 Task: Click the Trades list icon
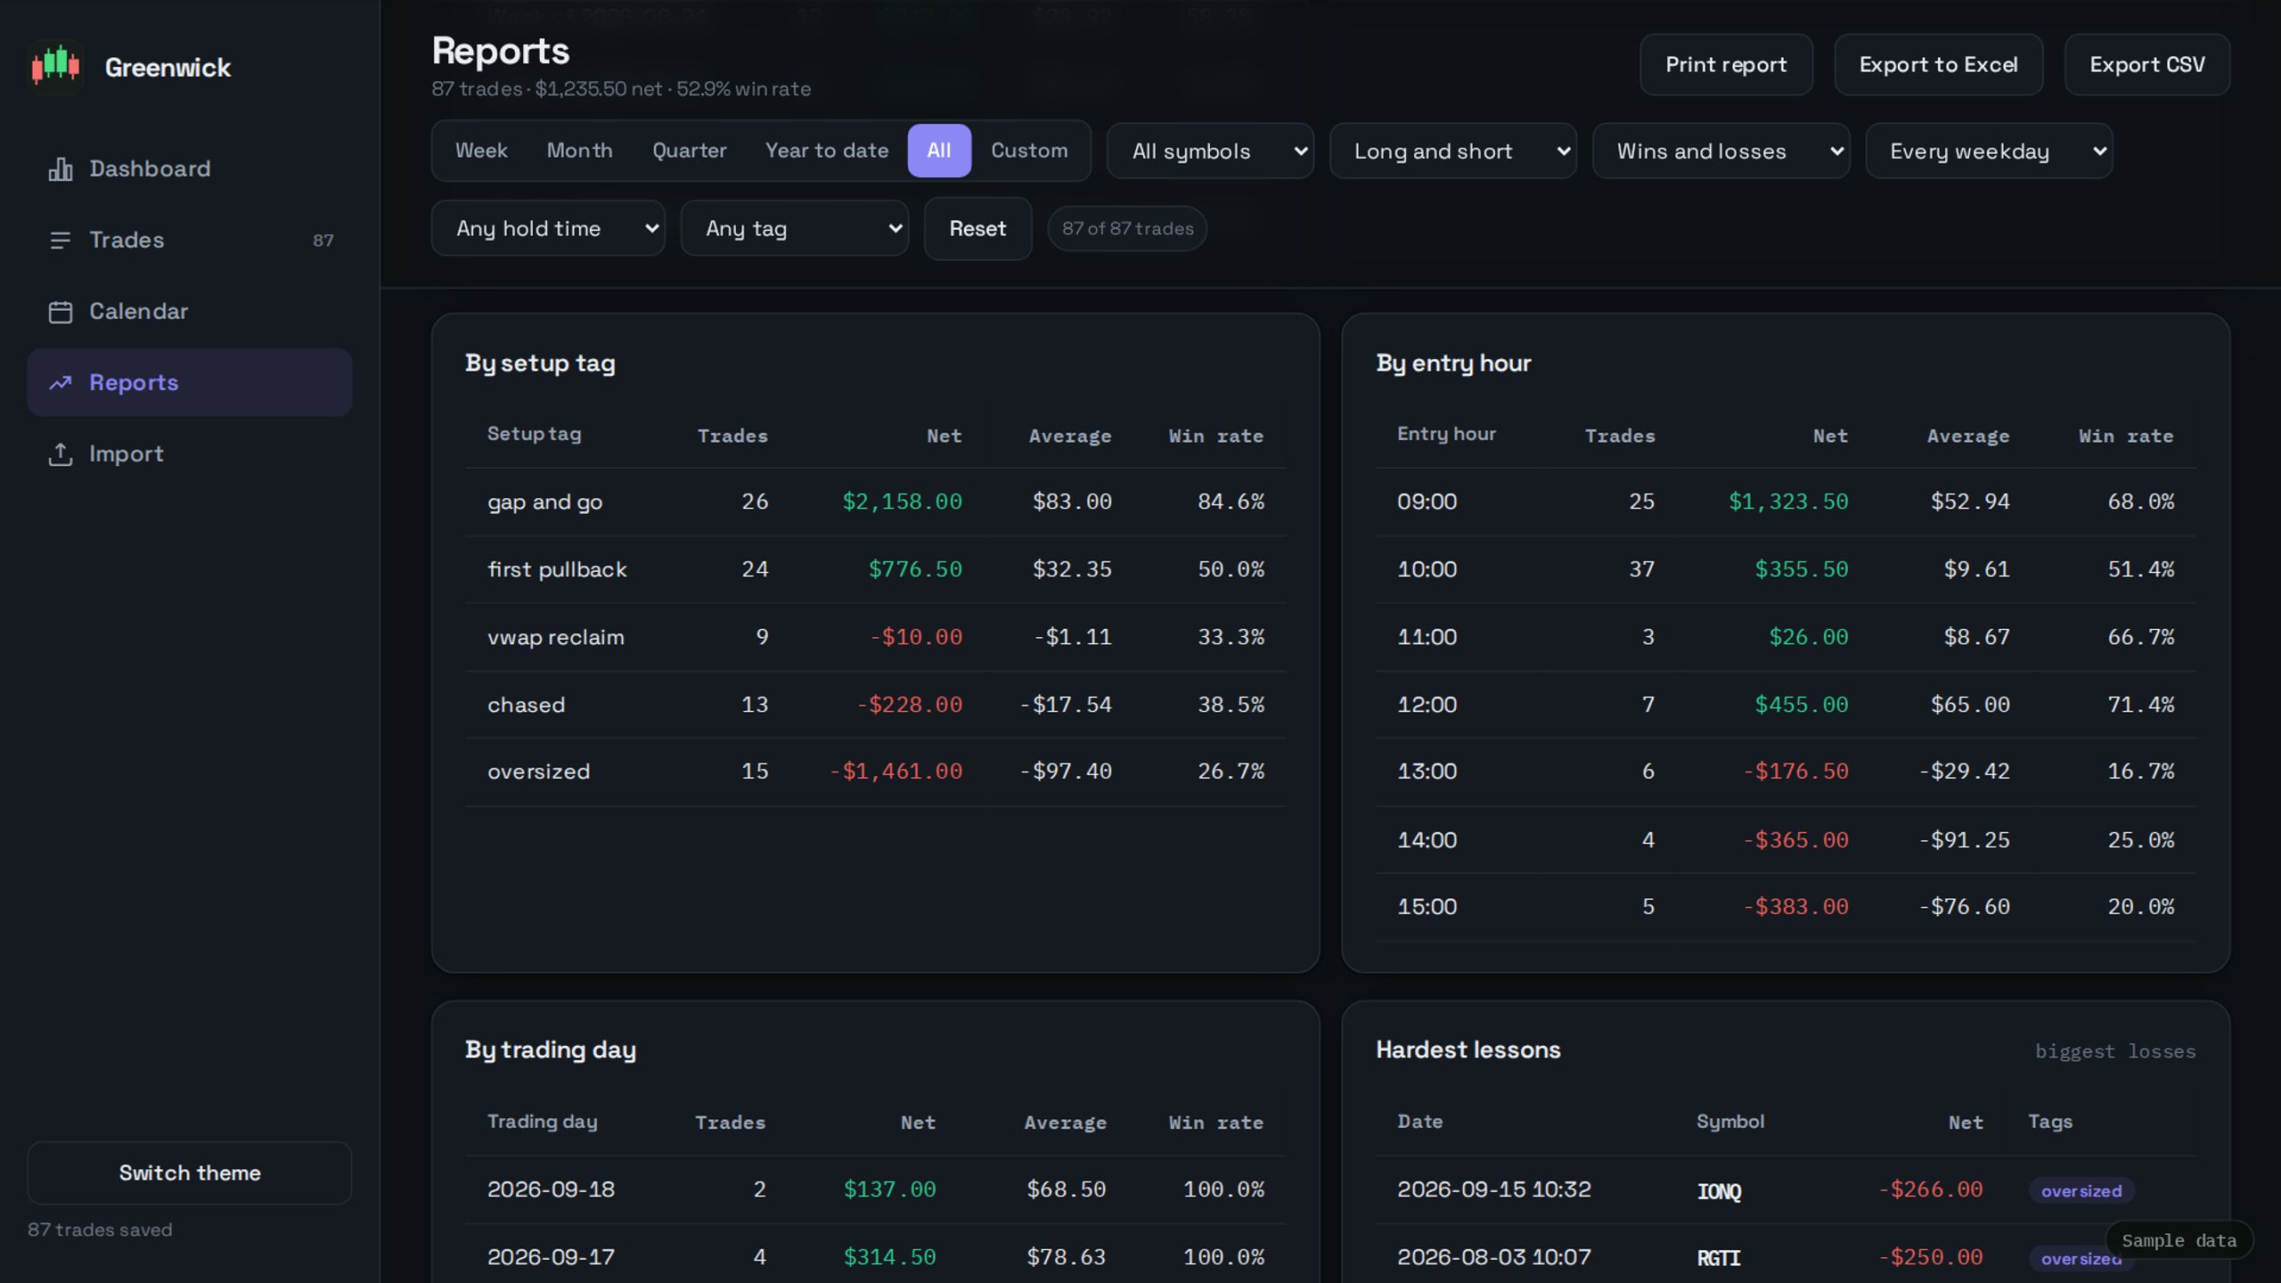click(x=60, y=241)
